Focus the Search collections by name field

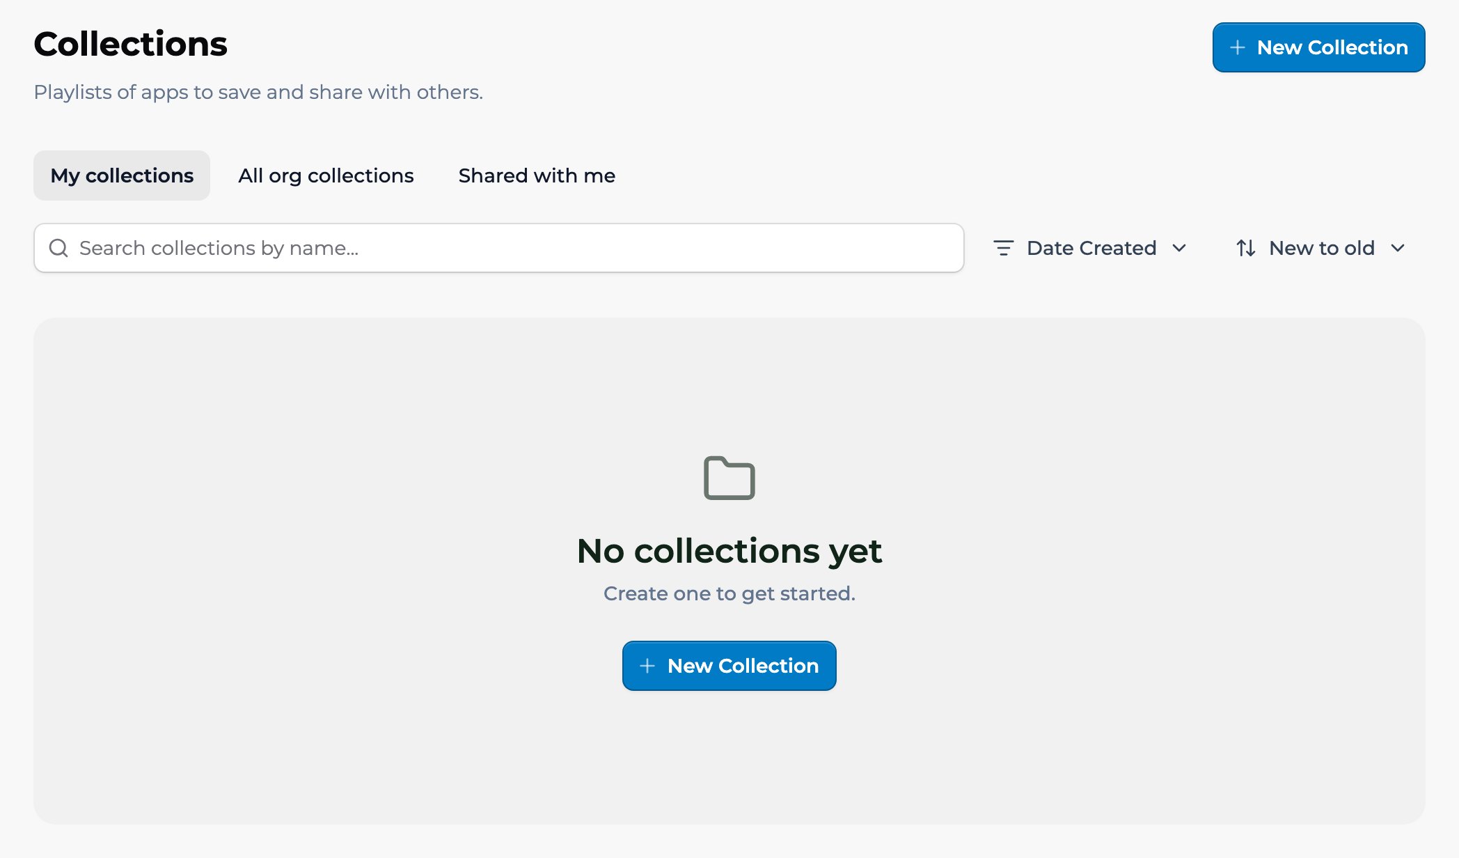(x=498, y=248)
